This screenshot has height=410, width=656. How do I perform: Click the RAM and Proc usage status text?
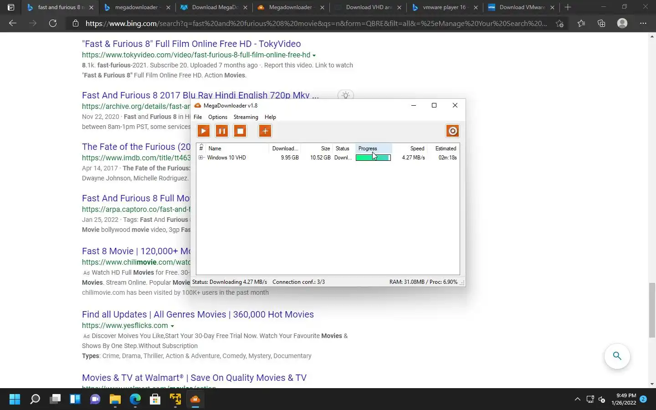pyautogui.click(x=423, y=282)
